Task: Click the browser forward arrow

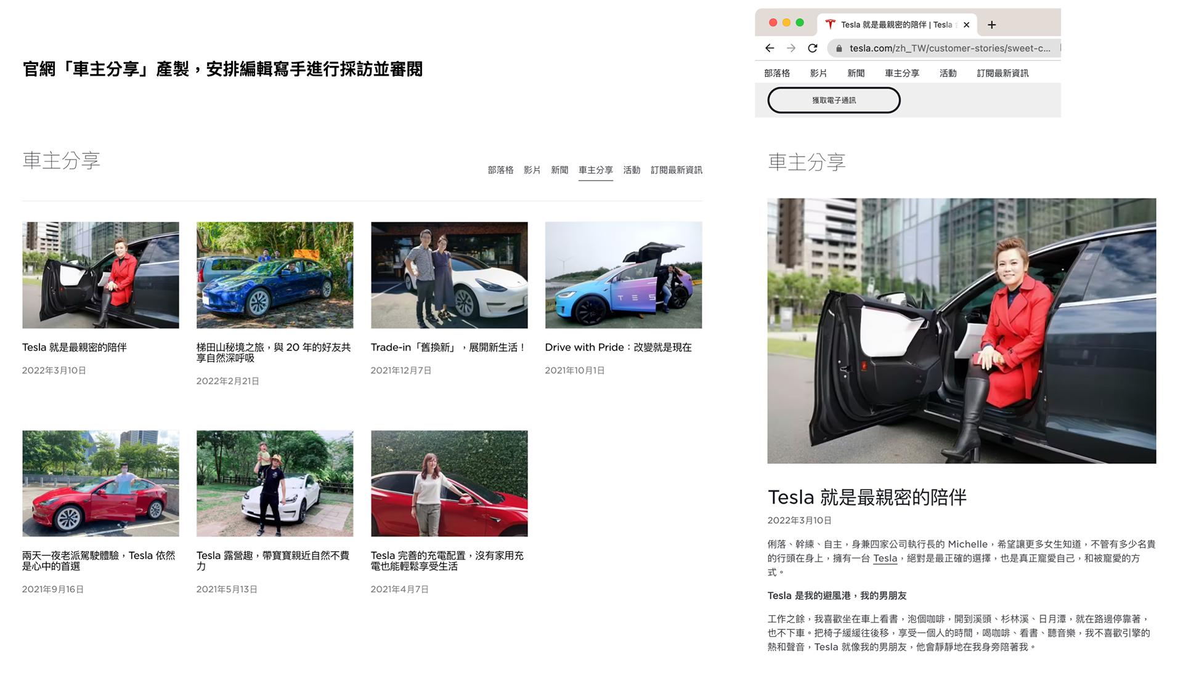Action: tap(791, 48)
